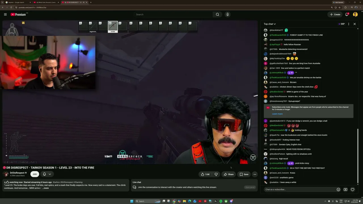This screenshot has height=204, width=363.
Task: Start voice search with microphone icon
Action: click(227, 14)
